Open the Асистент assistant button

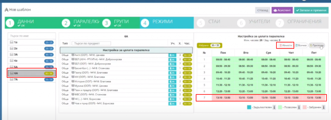click(x=282, y=10)
